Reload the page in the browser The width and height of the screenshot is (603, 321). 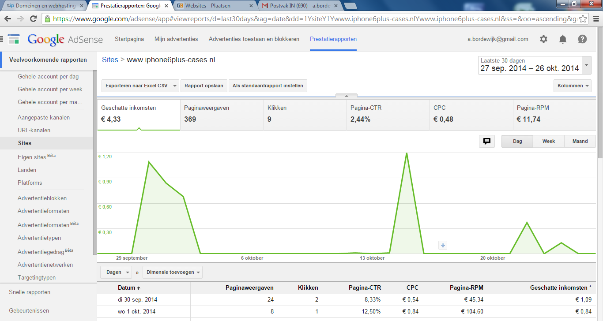click(33, 19)
